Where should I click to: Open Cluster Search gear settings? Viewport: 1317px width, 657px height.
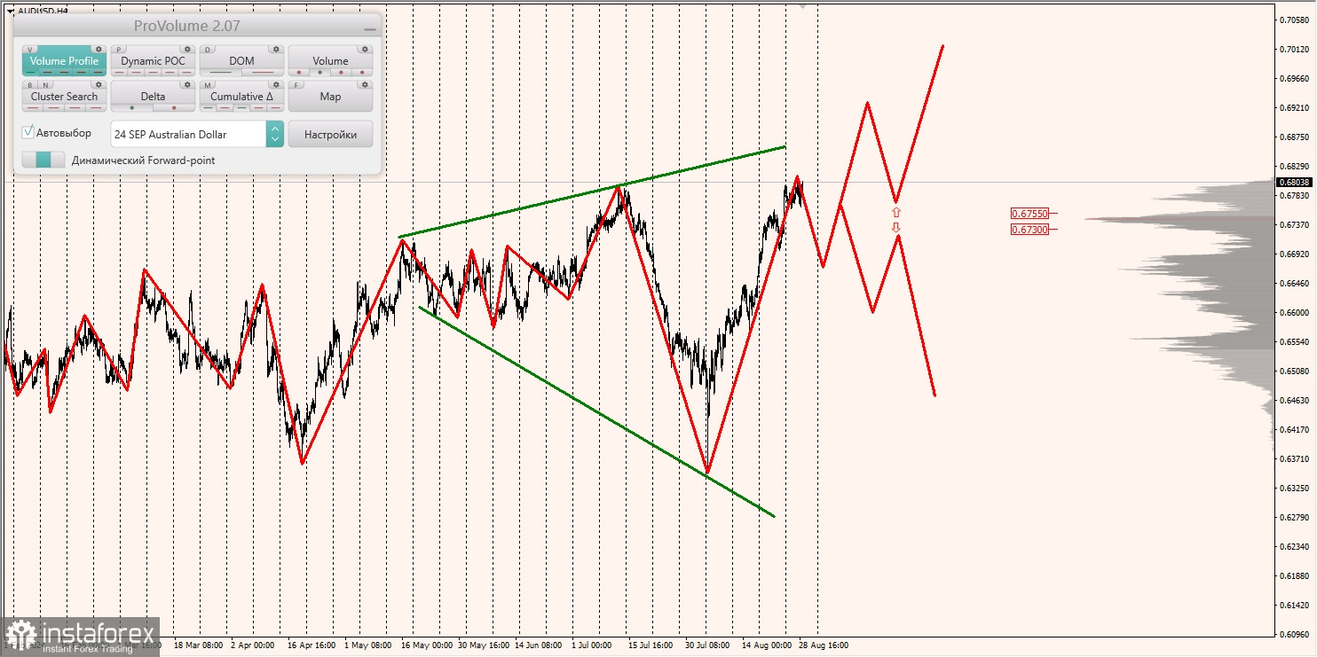99,84
